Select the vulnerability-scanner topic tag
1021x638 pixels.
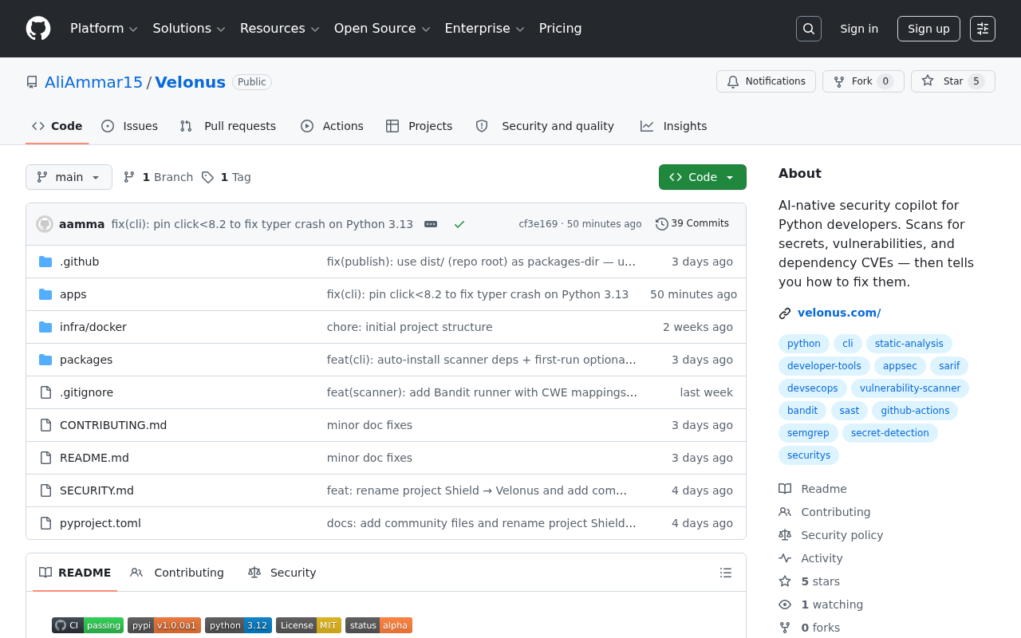coord(910,388)
